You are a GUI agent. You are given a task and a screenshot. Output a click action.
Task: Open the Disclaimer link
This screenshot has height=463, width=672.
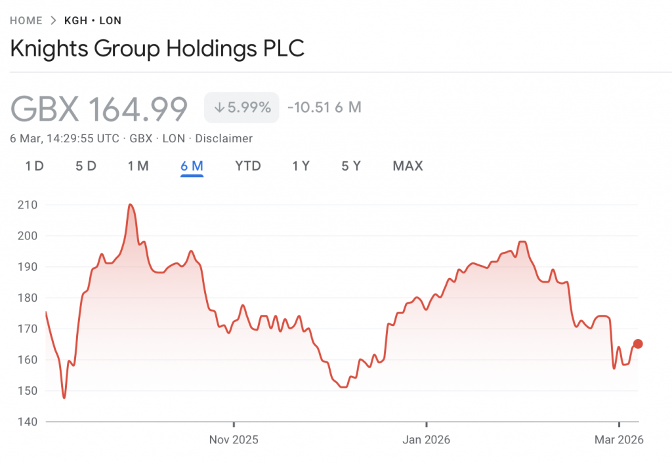224,138
